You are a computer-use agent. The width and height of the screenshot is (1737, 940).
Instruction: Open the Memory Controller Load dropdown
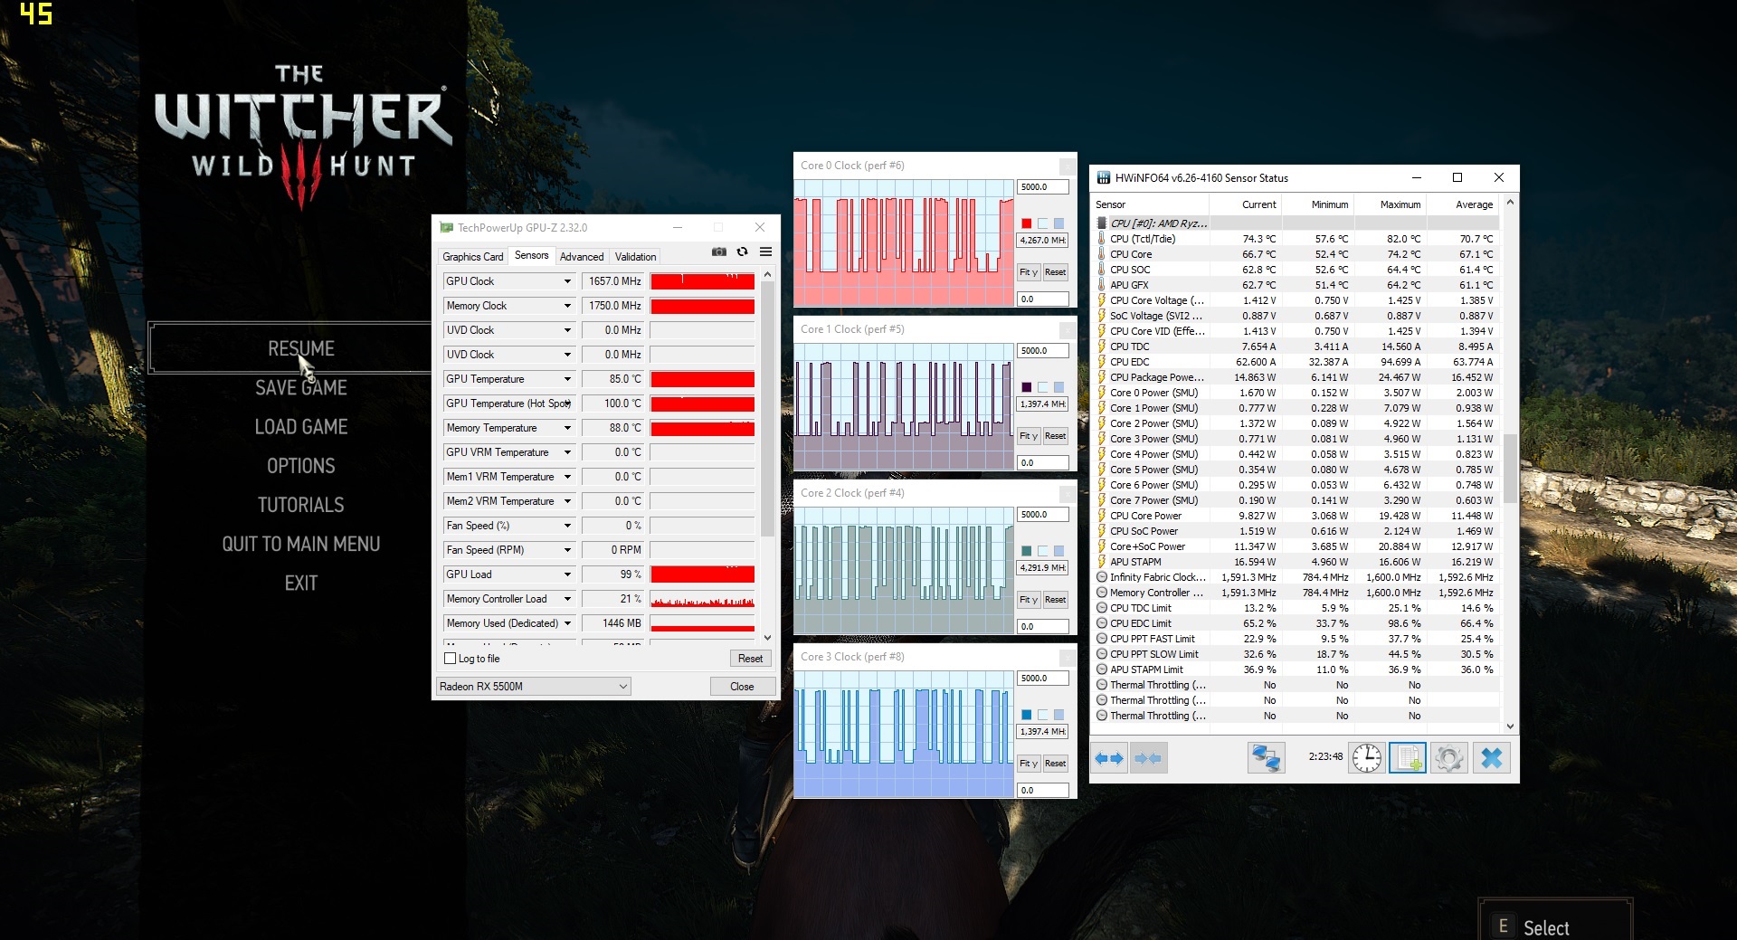point(567,599)
